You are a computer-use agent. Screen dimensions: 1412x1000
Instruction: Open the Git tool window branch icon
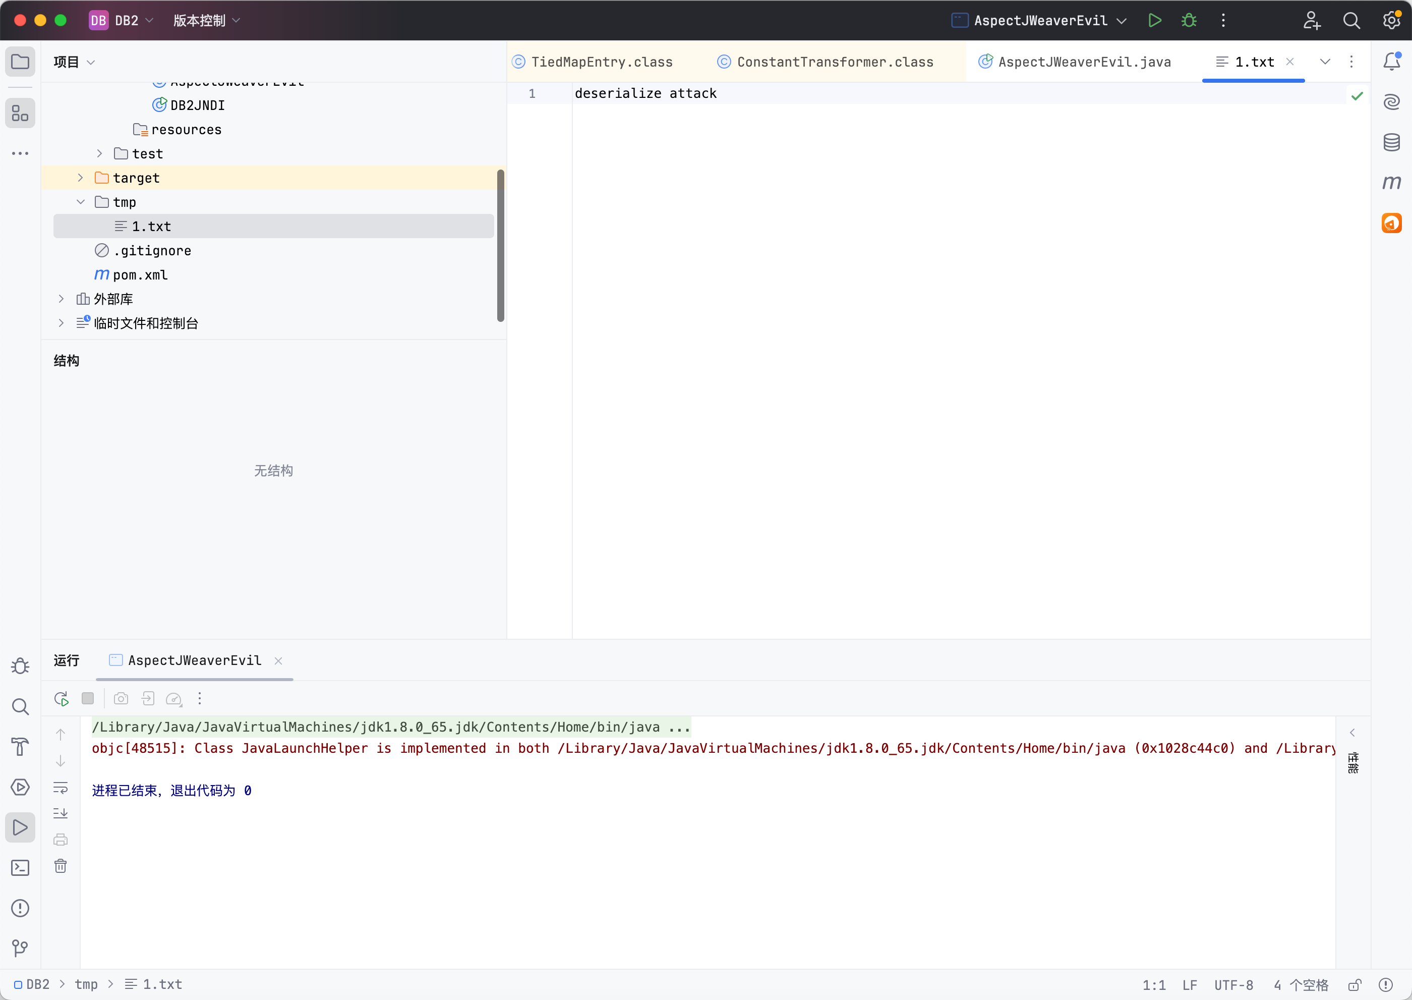pyautogui.click(x=20, y=948)
